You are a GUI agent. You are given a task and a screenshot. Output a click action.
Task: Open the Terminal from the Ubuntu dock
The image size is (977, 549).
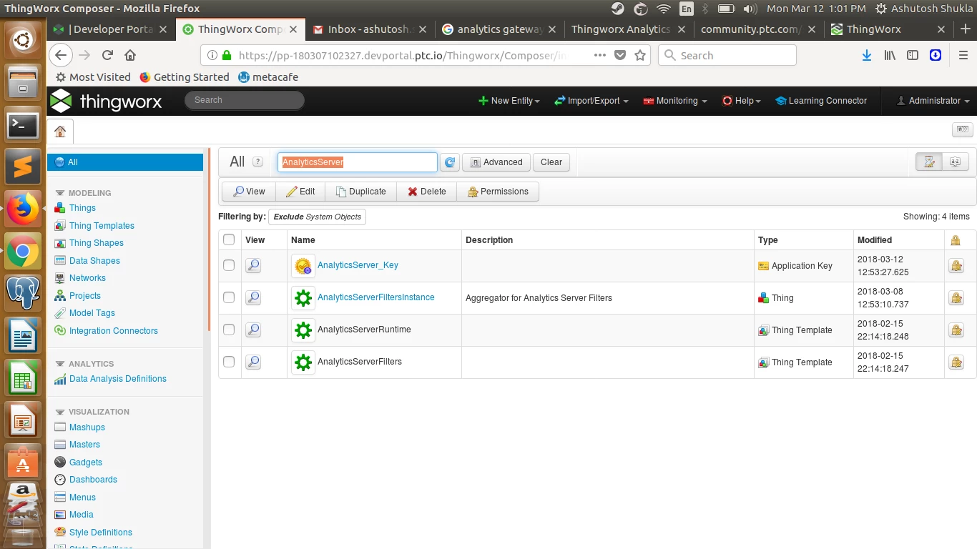click(x=23, y=126)
